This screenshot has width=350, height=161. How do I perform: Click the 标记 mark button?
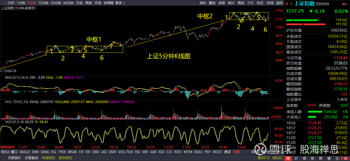pos(260,3)
